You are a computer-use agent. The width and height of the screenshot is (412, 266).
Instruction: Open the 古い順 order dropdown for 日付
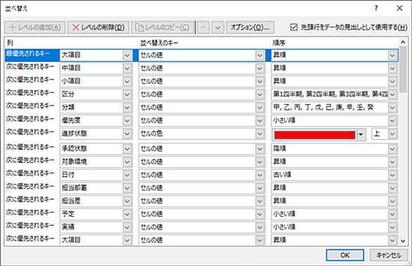click(392, 175)
